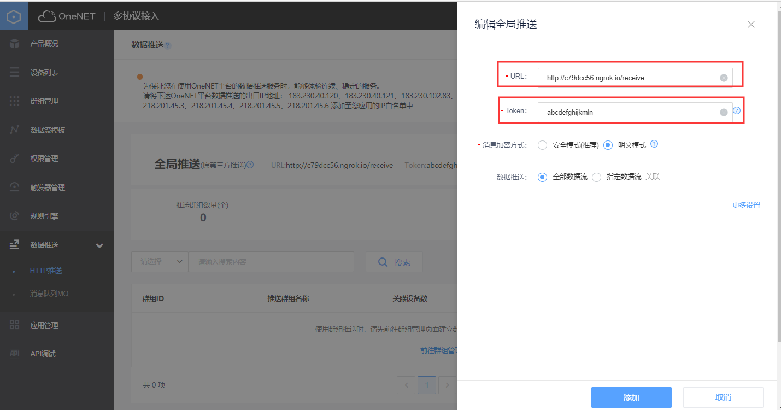Image resolution: width=781 pixels, height=410 pixels.
Task: Click the 权限管理 key icon in sidebar
Action: pyautogui.click(x=15, y=159)
